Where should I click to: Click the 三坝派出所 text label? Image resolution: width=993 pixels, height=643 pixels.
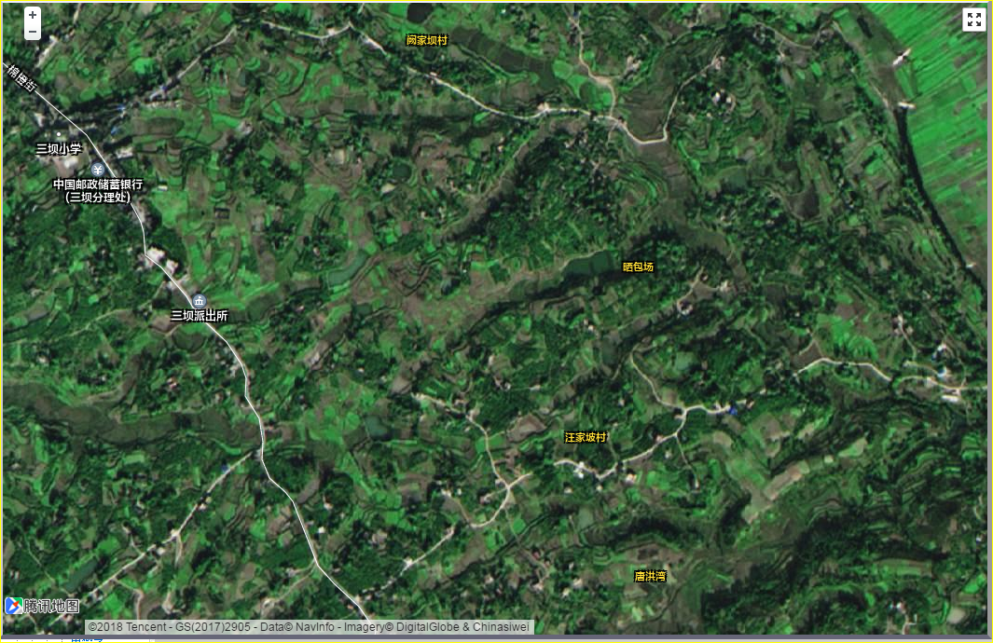199,316
